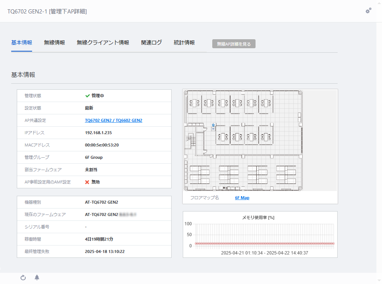Click the red X icon for 無効
This screenshot has height=284, width=382.
(87, 182)
